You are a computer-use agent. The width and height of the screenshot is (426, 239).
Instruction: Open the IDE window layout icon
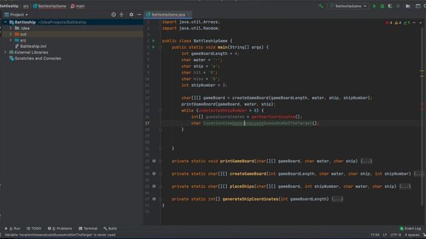point(418,6)
